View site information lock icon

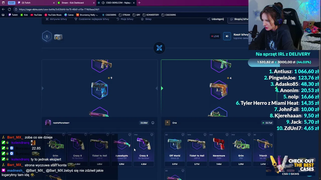16,9
